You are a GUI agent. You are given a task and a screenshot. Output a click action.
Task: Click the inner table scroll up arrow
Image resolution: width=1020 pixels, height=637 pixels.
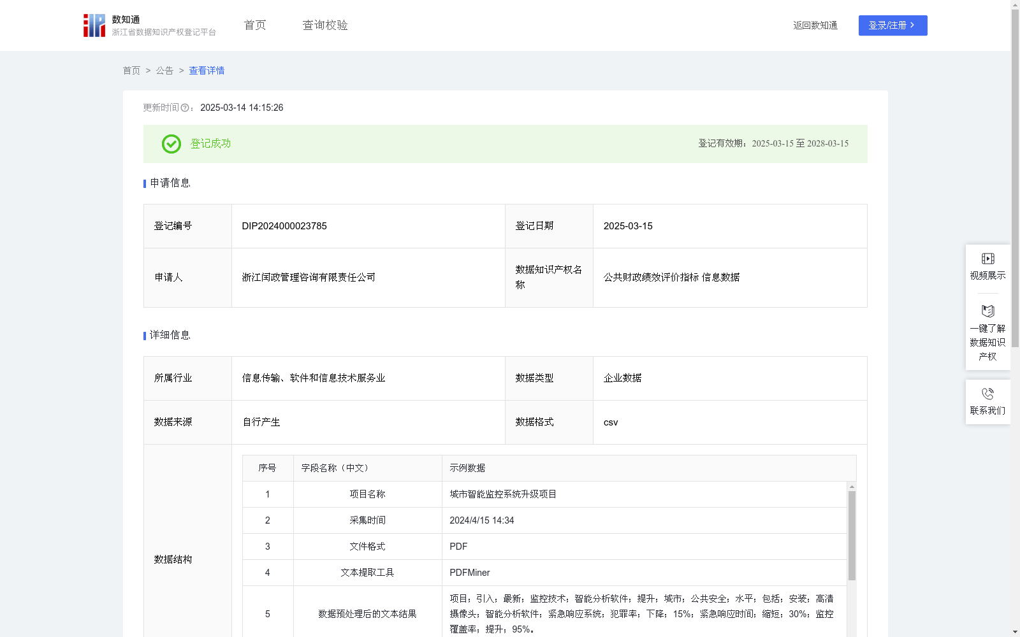(852, 486)
